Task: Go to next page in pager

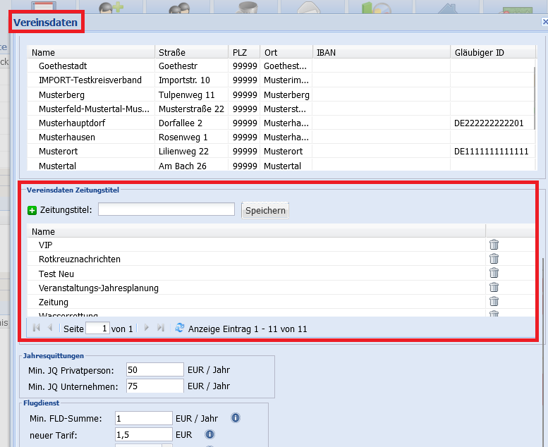Action: [x=147, y=328]
